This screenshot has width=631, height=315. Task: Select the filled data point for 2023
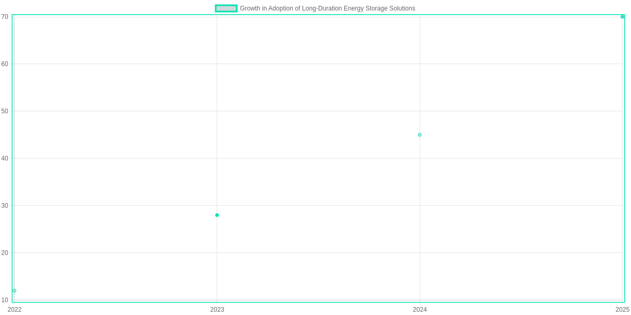pyautogui.click(x=217, y=214)
